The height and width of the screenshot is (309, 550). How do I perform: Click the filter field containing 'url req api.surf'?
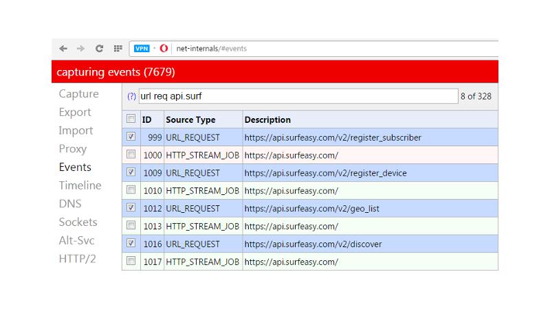(298, 96)
